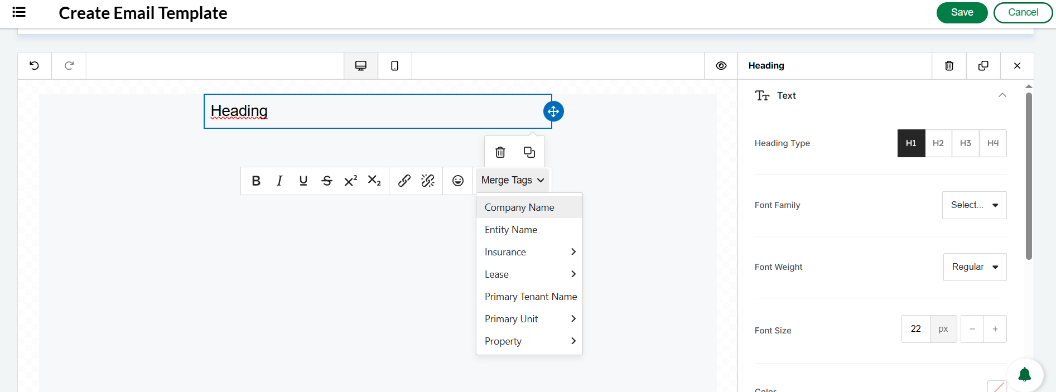
Task: Expand the Primary Unit submenu
Action: click(x=529, y=319)
